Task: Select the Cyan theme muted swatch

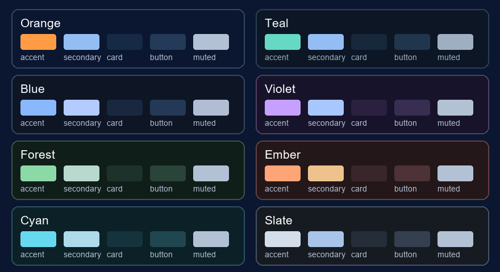Action: [x=211, y=239]
